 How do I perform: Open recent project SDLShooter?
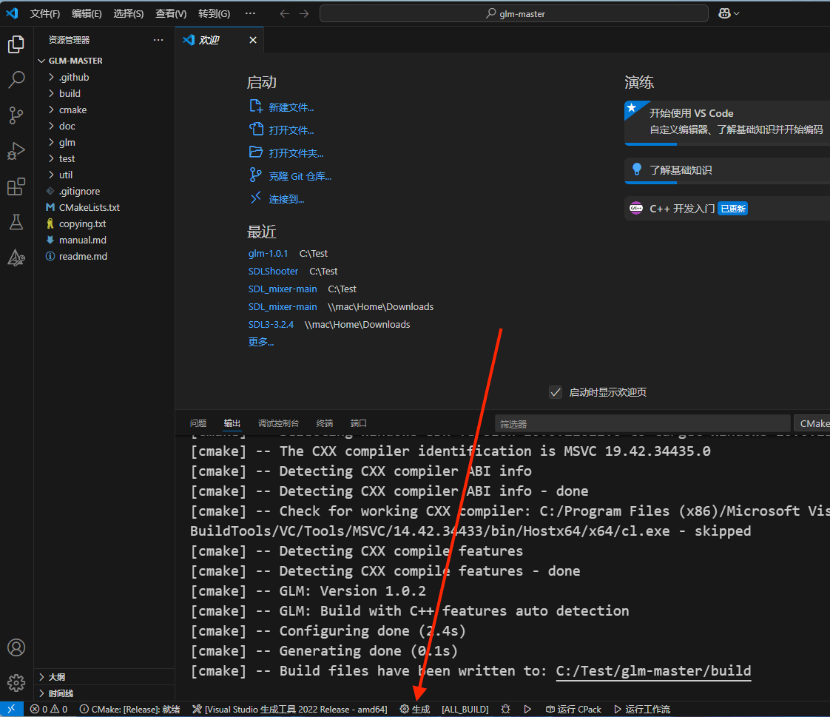[273, 271]
